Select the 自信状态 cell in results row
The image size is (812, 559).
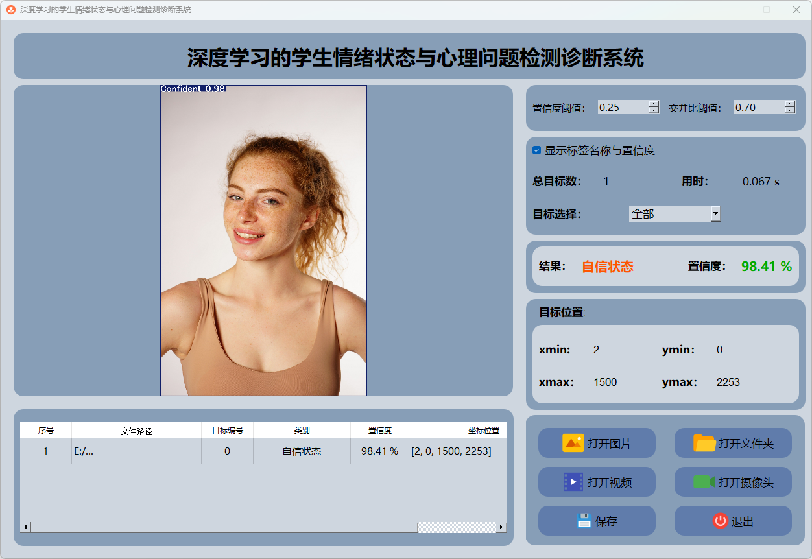click(302, 451)
